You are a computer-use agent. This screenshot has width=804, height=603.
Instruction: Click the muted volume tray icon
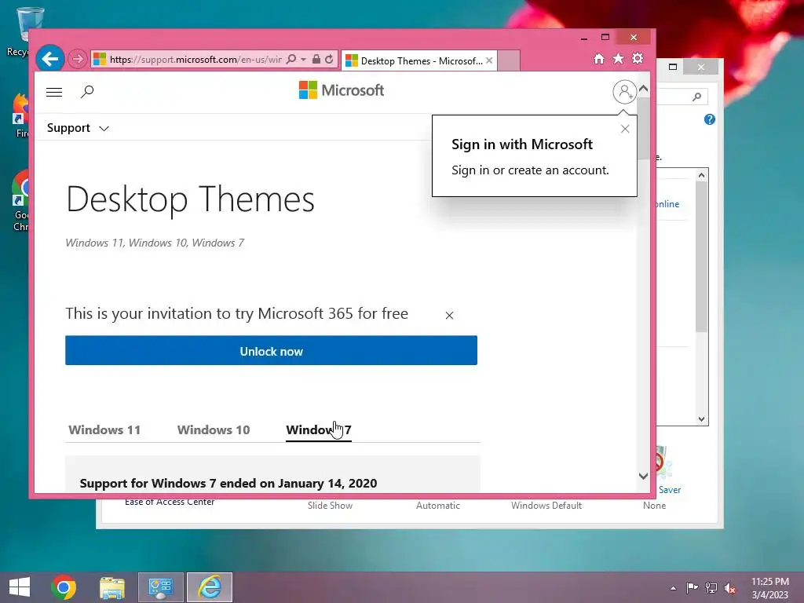click(730, 588)
